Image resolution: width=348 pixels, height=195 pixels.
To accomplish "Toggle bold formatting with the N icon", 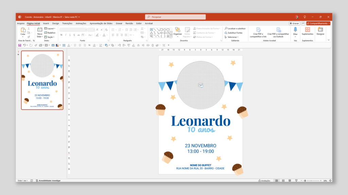I will coord(61,35).
